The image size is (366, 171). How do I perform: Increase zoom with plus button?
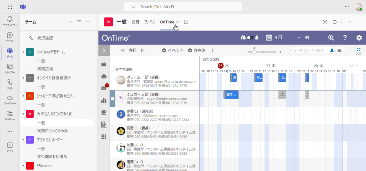tap(280, 52)
